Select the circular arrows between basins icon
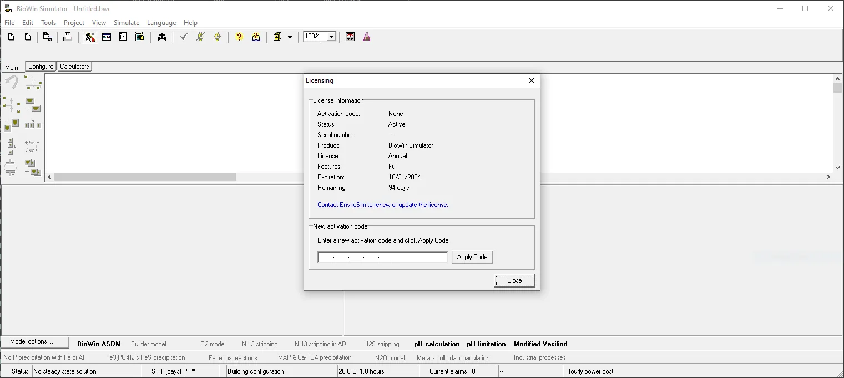 click(x=32, y=147)
